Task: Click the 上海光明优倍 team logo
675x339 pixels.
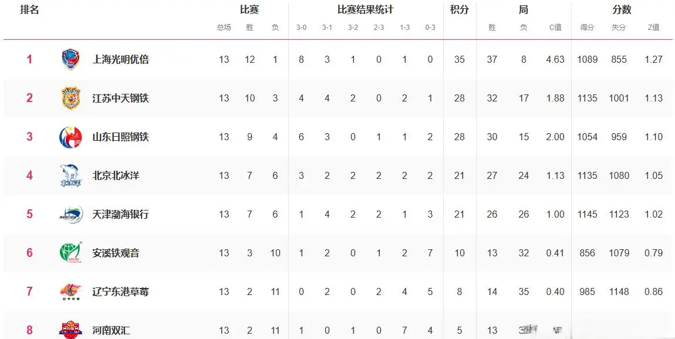Action: tap(70, 59)
